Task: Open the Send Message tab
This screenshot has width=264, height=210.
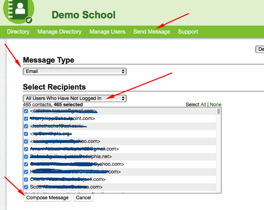Action: pyautogui.click(x=152, y=31)
